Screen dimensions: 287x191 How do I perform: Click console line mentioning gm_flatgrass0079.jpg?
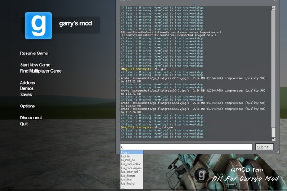[193, 78]
